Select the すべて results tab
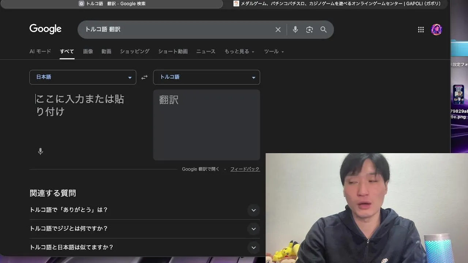The image size is (468, 263). pyautogui.click(x=67, y=52)
